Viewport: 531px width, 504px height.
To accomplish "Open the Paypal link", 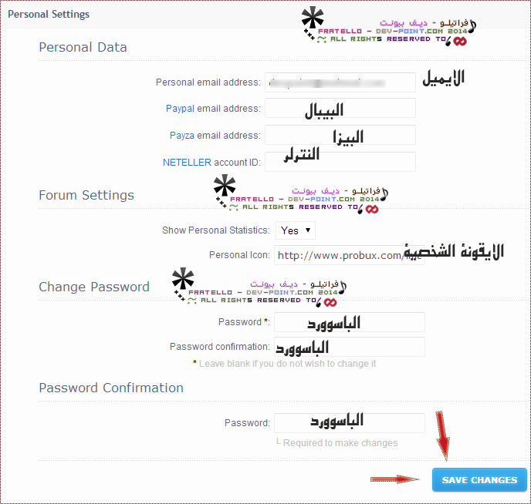I will (x=180, y=109).
